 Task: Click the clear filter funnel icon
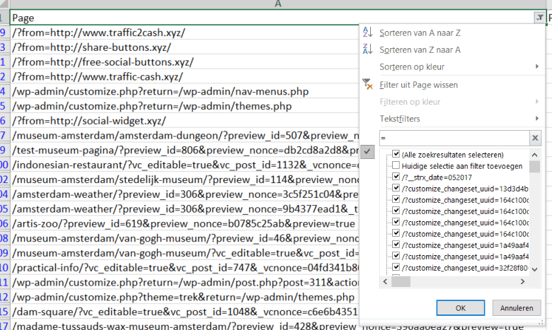coord(367,85)
